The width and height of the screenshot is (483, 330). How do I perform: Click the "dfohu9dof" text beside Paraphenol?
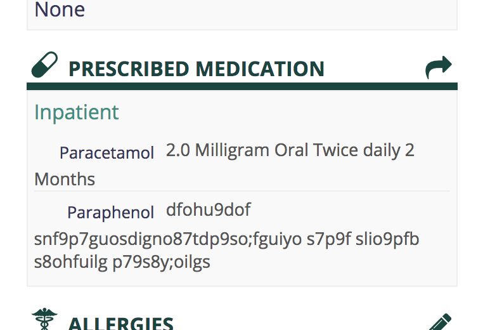pyautogui.click(x=209, y=209)
